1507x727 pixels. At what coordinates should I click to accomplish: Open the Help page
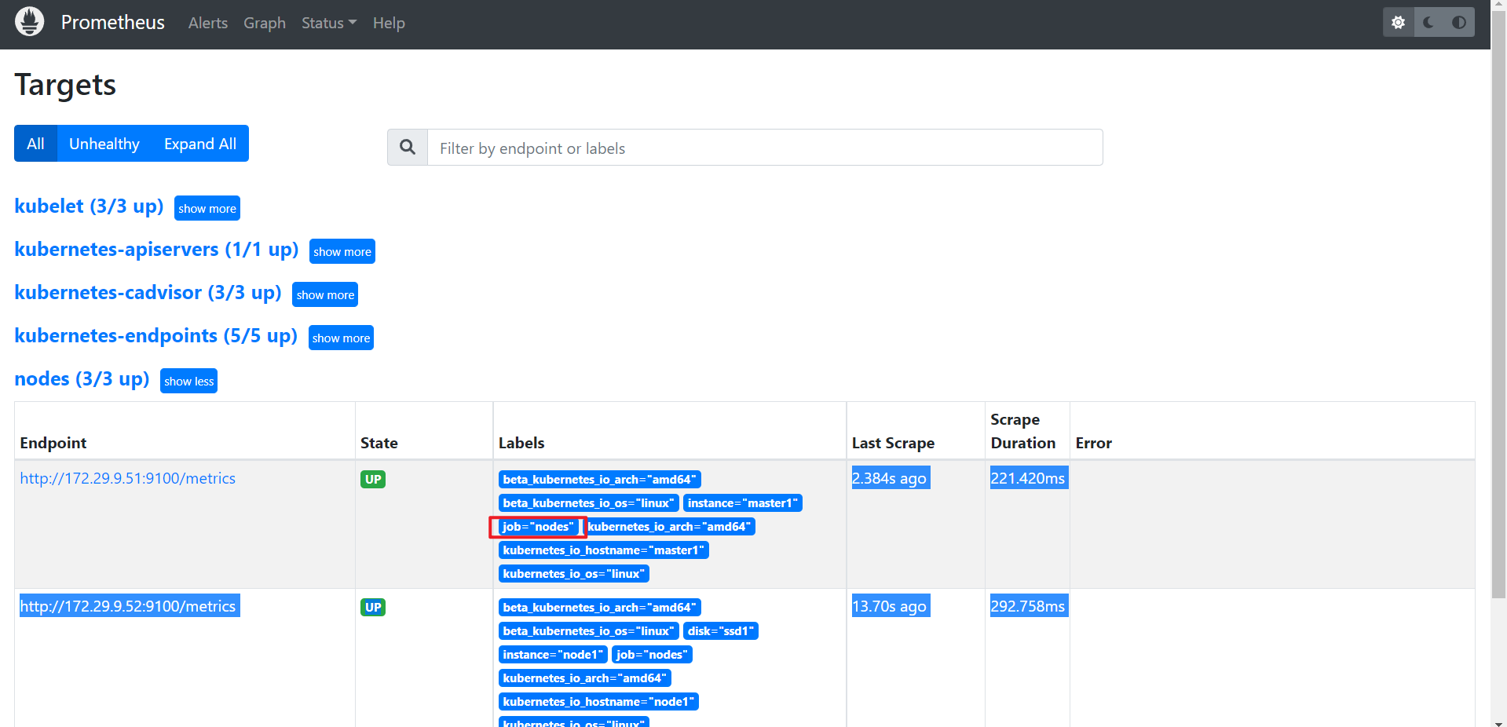(389, 23)
